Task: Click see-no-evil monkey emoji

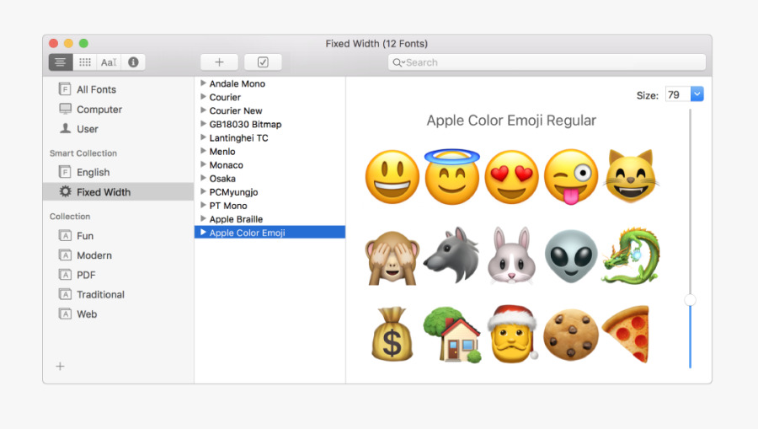Action: pos(392,257)
